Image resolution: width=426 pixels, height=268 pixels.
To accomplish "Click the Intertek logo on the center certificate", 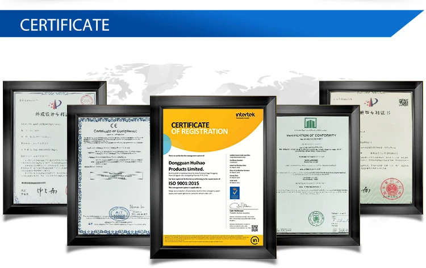I will coord(245,115).
